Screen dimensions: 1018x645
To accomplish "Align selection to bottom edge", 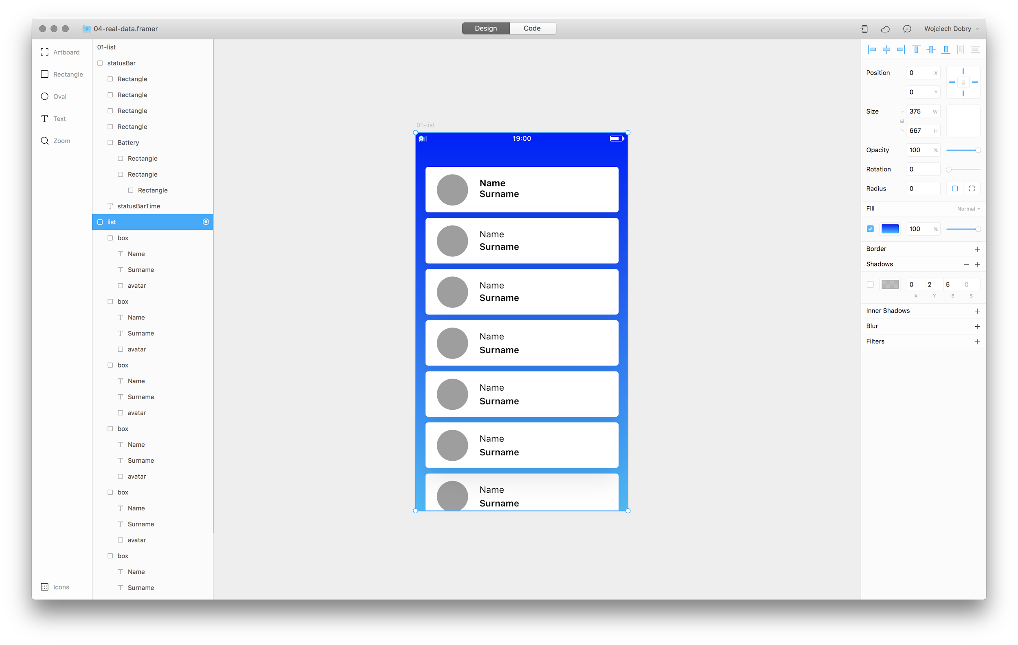I will pyautogui.click(x=946, y=49).
